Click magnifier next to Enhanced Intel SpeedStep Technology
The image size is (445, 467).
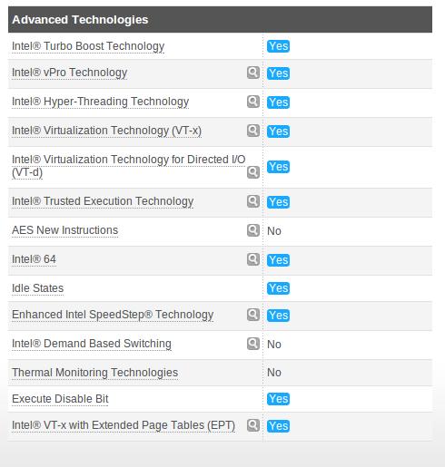click(x=253, y=315)
